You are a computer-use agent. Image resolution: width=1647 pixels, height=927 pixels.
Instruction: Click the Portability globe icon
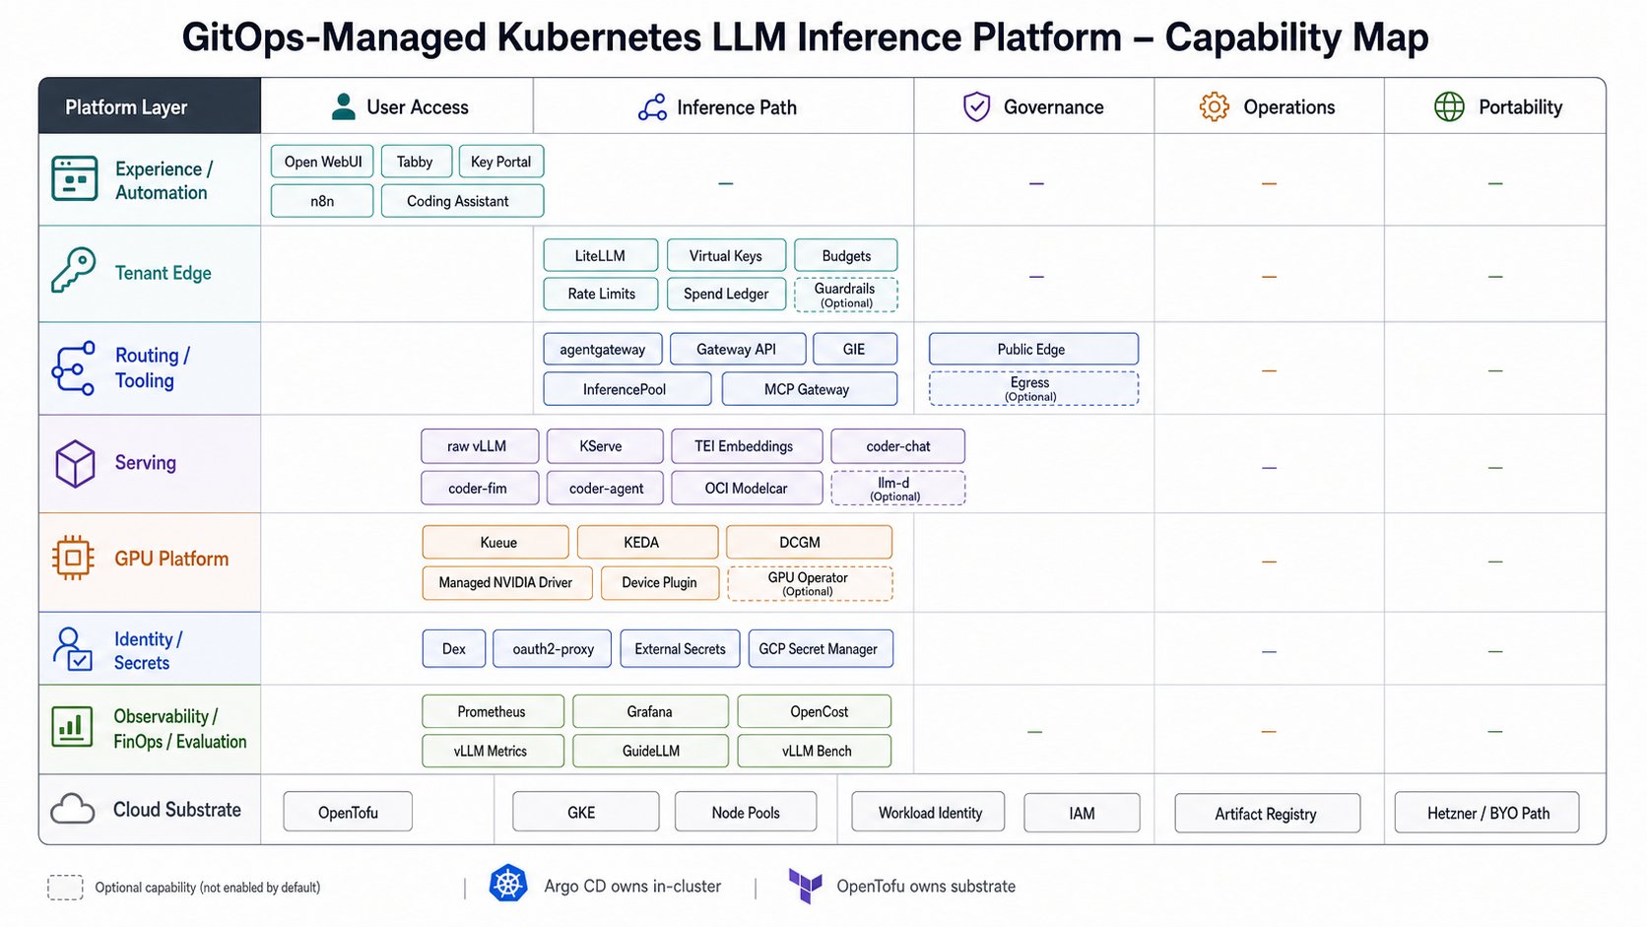(x=1449, y=106)
